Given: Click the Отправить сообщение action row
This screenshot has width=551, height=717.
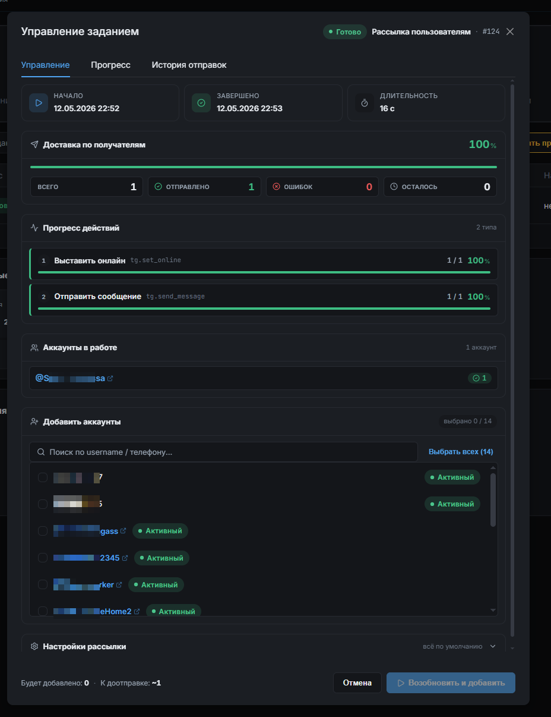Looking at the screenshot, I should pos(264,300).
